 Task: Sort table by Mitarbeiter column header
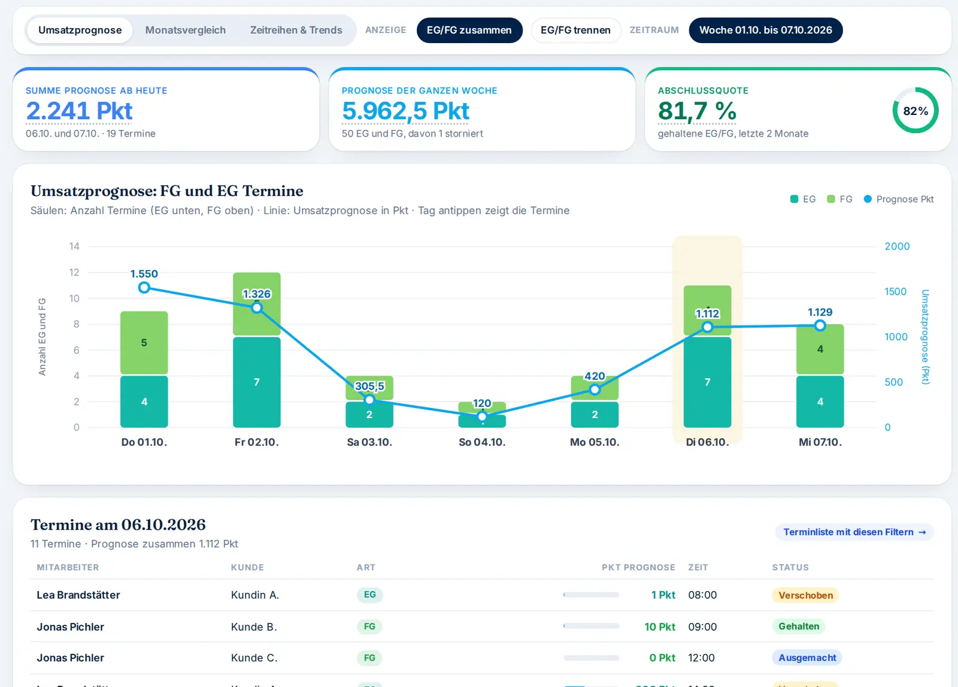(x=68, y=567)
